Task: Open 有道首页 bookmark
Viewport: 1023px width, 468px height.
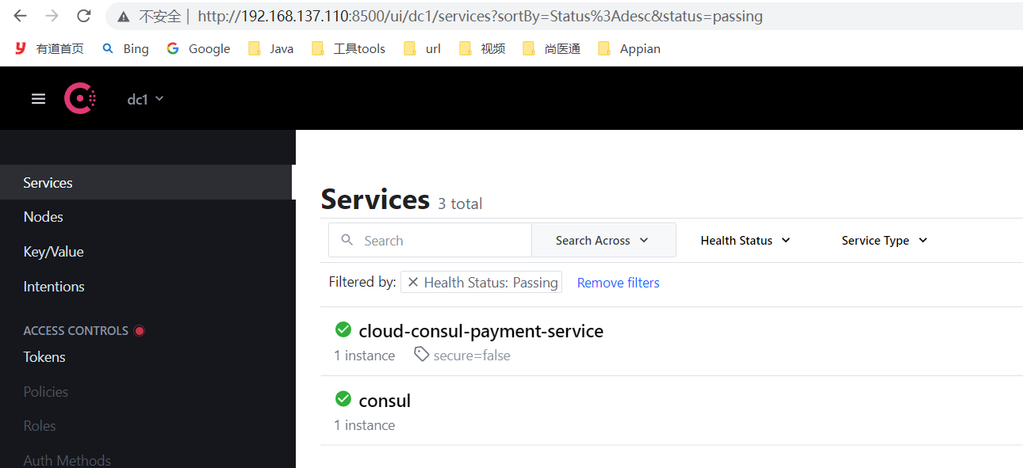Action: click(x=49, y=48)
